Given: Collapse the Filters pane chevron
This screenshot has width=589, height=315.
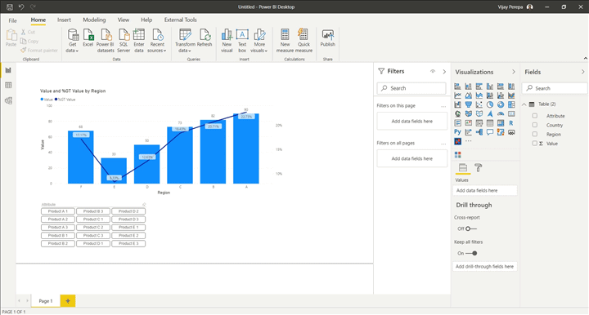Looking at the screenshot, I should click(444, 71).
